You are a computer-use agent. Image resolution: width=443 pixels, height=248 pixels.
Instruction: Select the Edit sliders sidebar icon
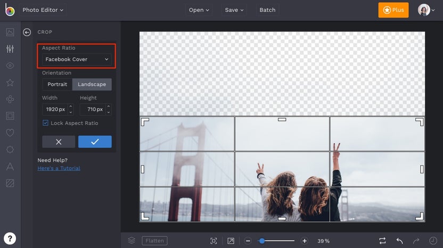pyautogui.click(x=10, y=49)
